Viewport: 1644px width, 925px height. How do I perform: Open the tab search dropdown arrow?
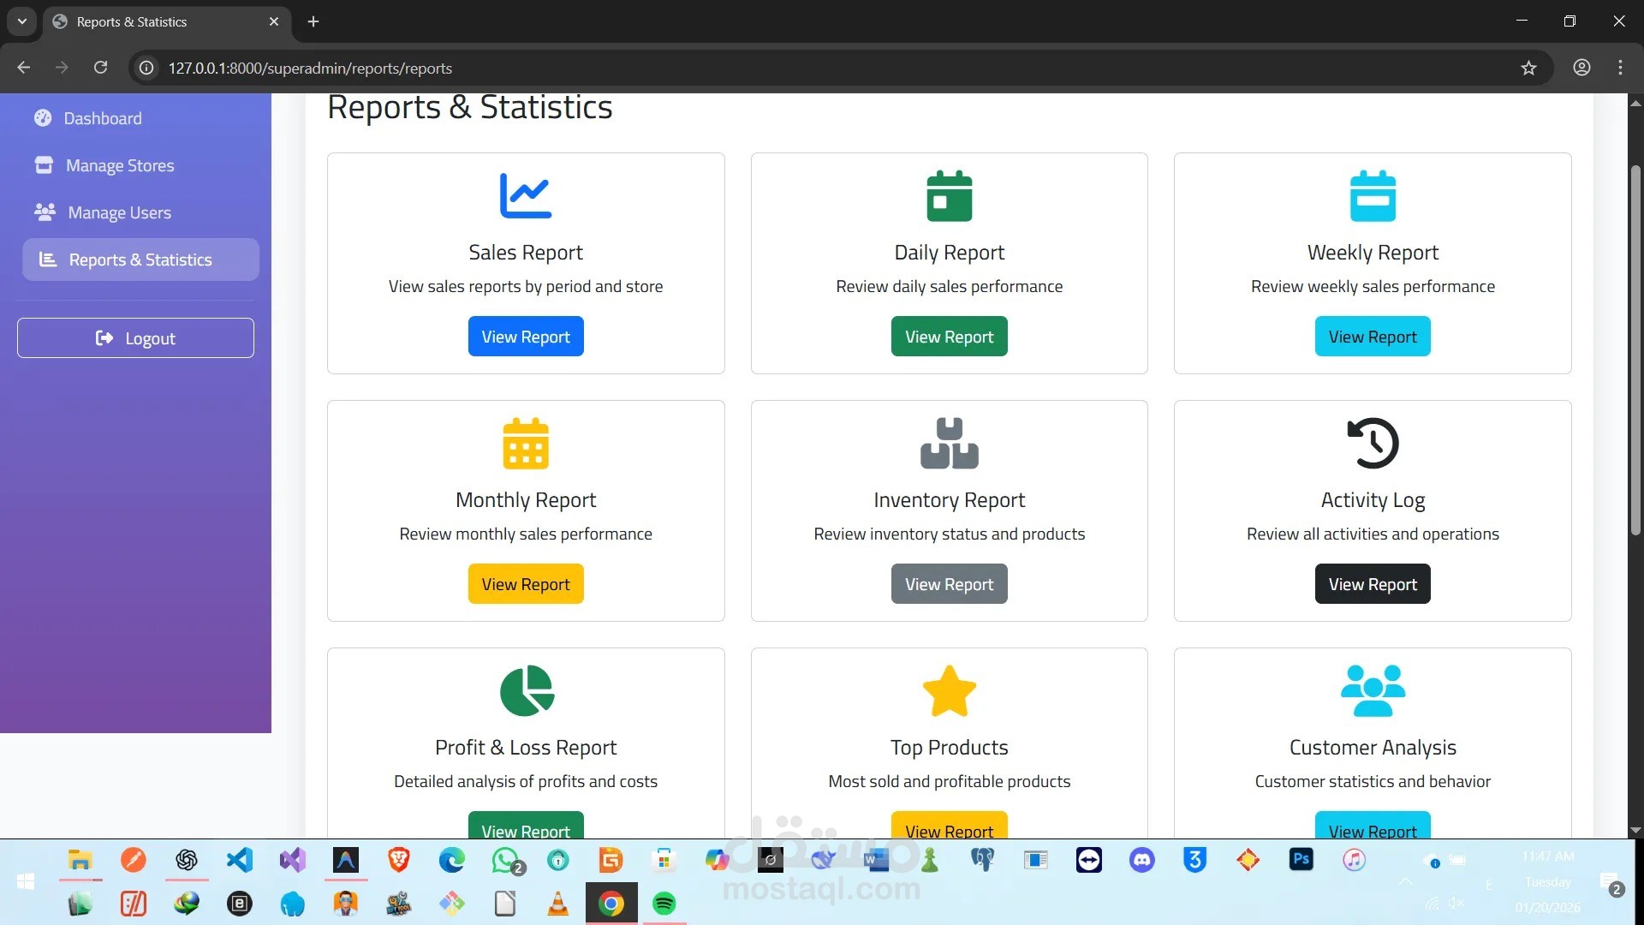point(22,21)
